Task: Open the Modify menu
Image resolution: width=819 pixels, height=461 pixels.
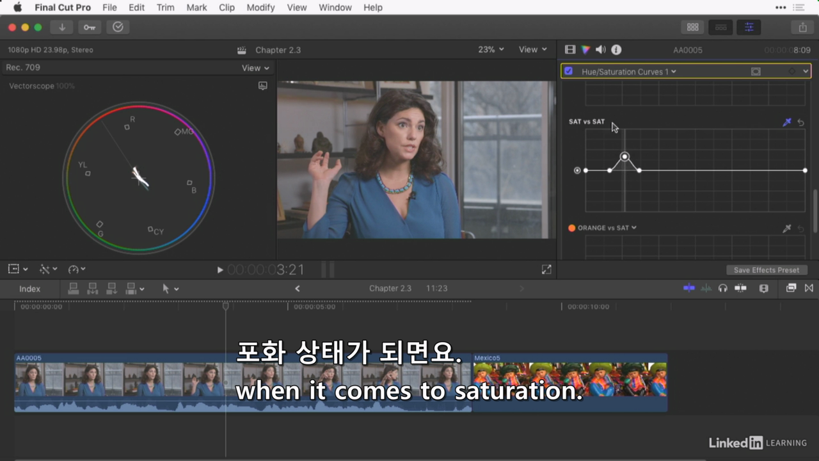Action: (260, 8)
